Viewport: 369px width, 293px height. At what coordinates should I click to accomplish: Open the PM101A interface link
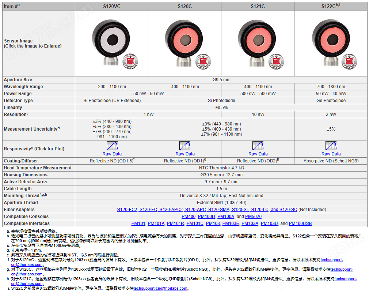(x=156, y=223)
